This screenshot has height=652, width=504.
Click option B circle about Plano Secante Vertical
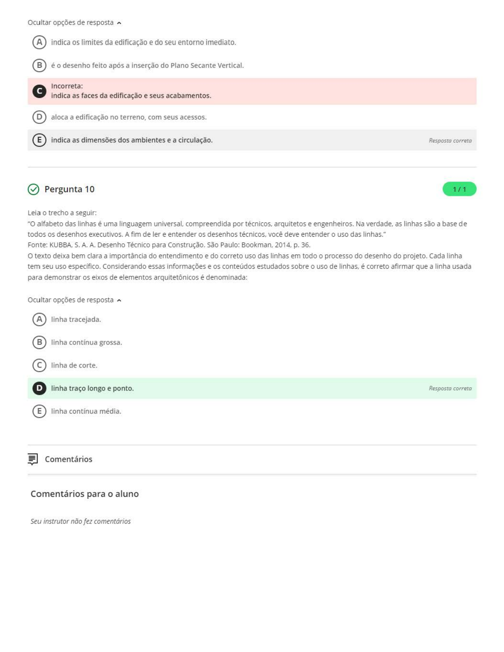(x=39, y=65)
